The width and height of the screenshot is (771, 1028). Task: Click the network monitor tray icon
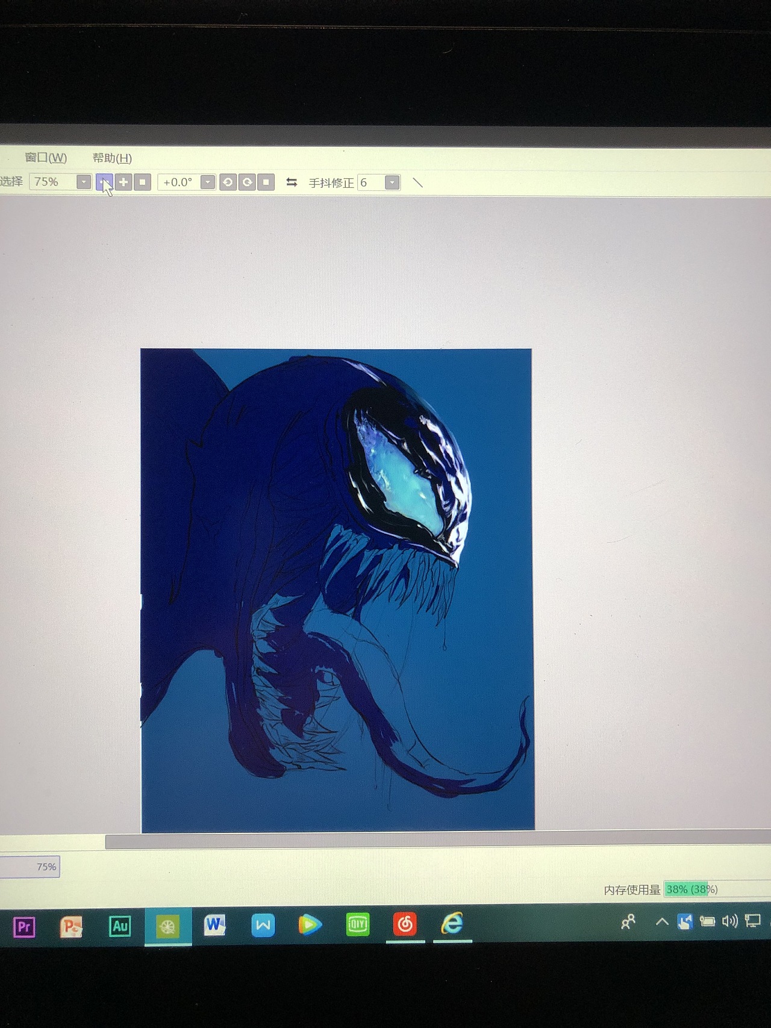click(x=752, y=921)
